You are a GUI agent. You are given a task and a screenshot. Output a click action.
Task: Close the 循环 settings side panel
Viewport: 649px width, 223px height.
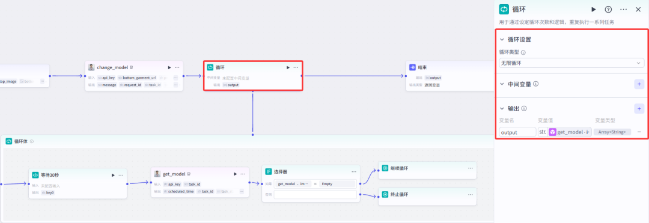click(638, 9)
